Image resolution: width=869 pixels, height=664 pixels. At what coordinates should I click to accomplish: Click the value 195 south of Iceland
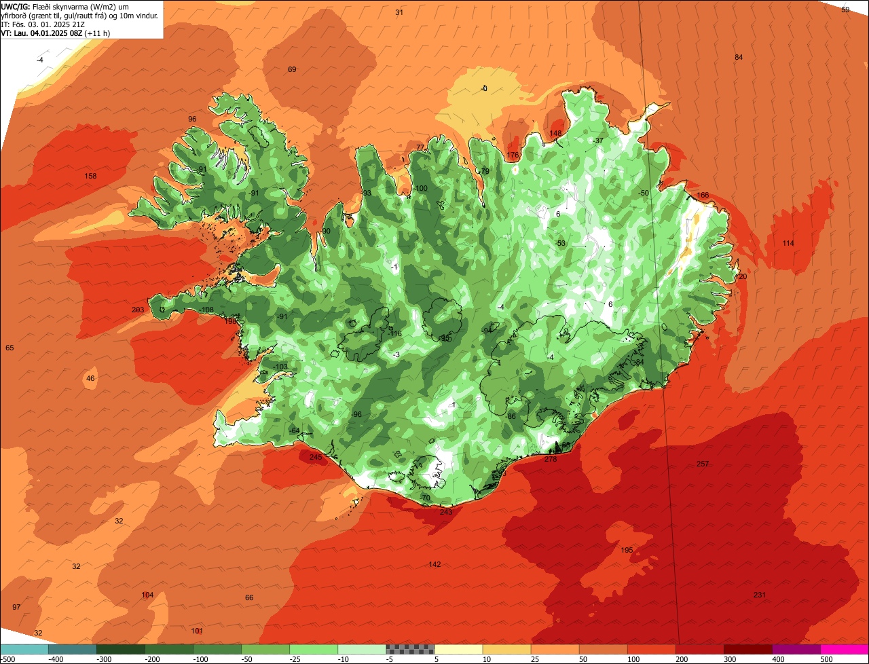coord(627,550)
